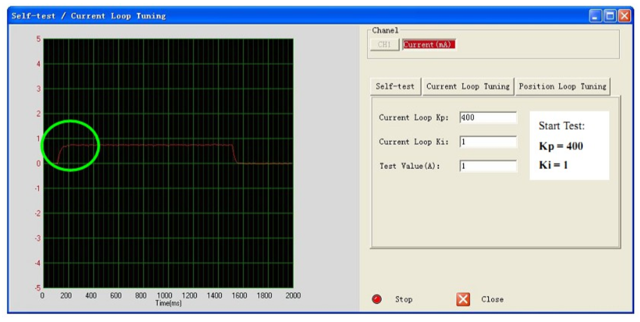This screenshot has width=640, height=322.
Task: Click the 1000 tick on the time axis
Action: (x=165, y=295)
